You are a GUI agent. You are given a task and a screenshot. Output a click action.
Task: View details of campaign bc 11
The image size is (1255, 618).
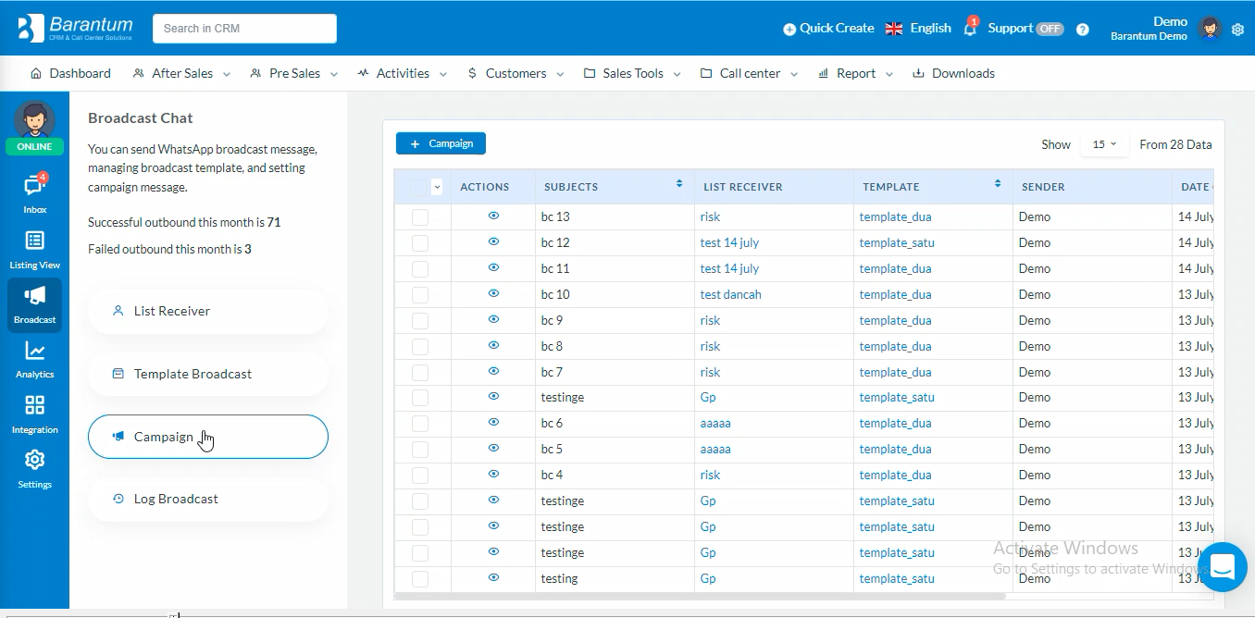[x=493, y=267]
